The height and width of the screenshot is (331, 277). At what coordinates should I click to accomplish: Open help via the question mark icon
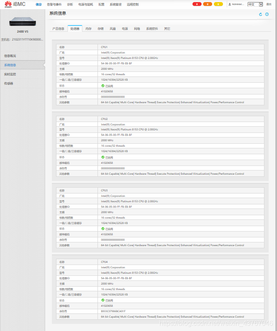pos(267,14)
